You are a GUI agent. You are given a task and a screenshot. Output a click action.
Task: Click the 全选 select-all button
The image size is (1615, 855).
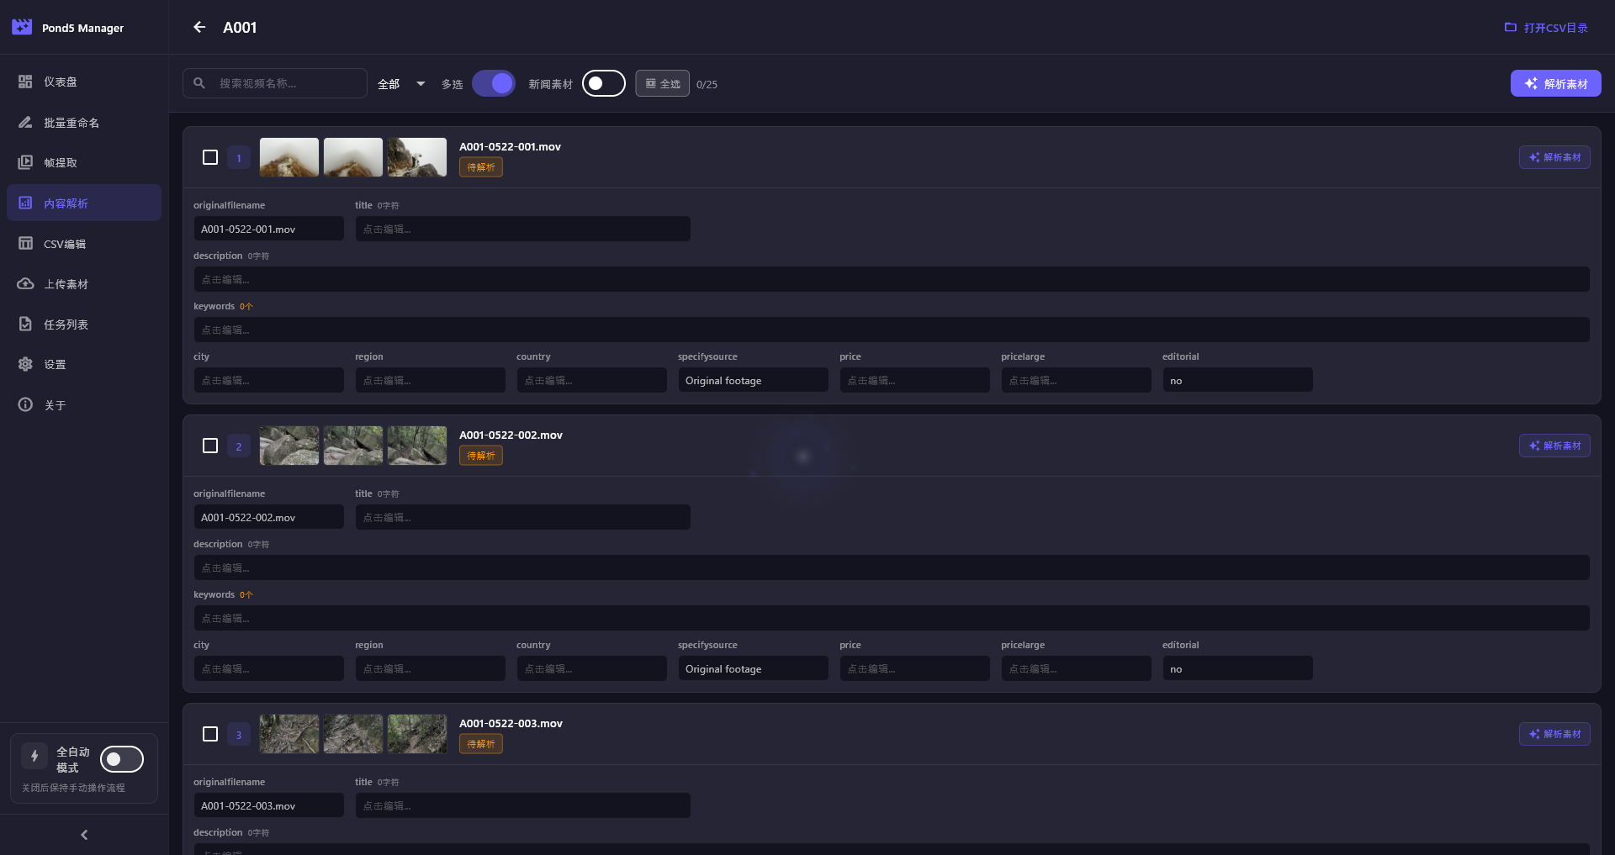point(663,83)
